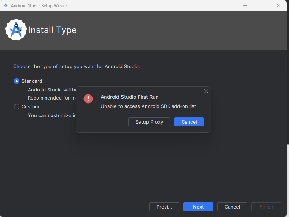
Task: Close the First Run error popup
Action: pyautogui.click(x=206, y=91)
